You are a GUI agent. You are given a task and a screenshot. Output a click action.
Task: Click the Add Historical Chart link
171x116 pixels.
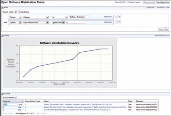coord(162,36)
